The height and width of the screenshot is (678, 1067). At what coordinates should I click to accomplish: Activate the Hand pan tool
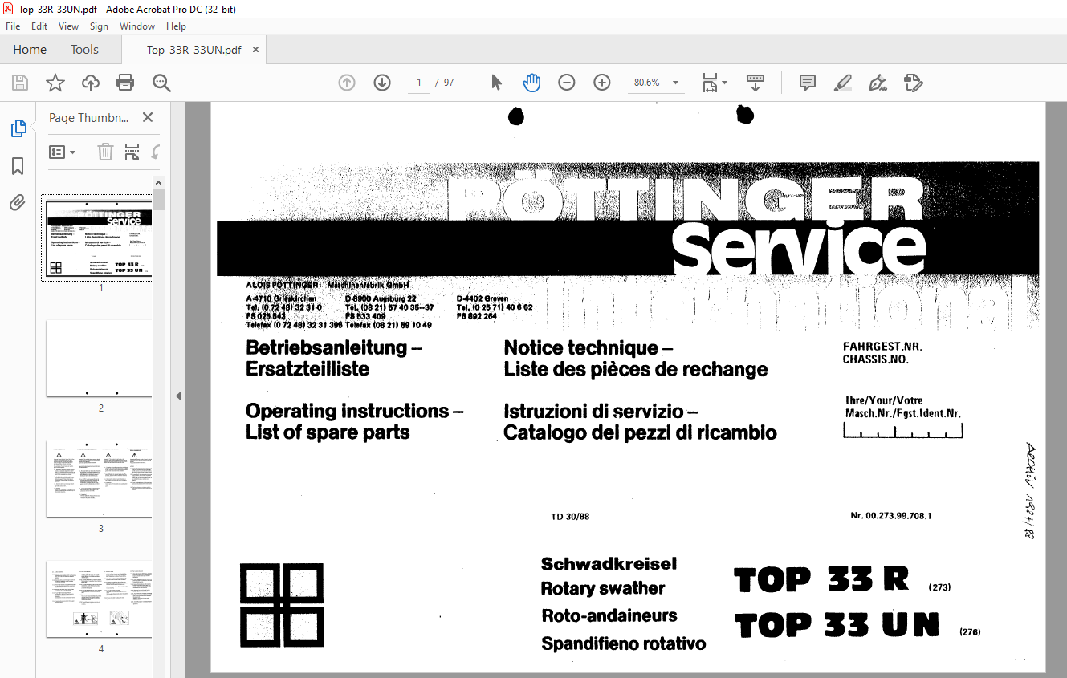pos(531,83)
